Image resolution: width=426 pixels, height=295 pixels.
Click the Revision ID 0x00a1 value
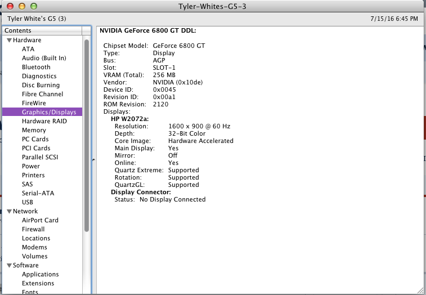(164, 97)
